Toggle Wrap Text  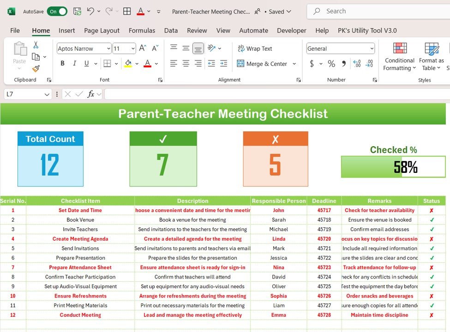255,48
